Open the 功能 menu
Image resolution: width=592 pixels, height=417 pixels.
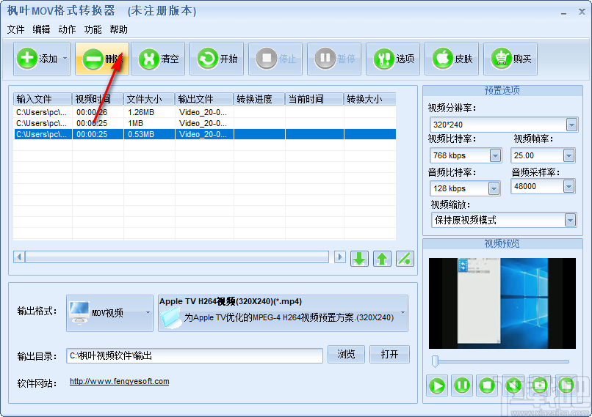coord(93,29)
